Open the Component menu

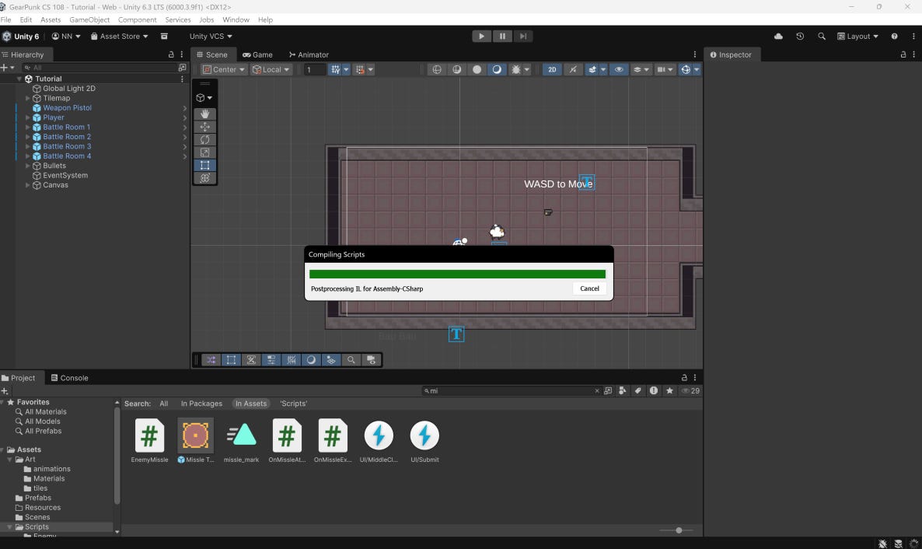pos(137,20)
